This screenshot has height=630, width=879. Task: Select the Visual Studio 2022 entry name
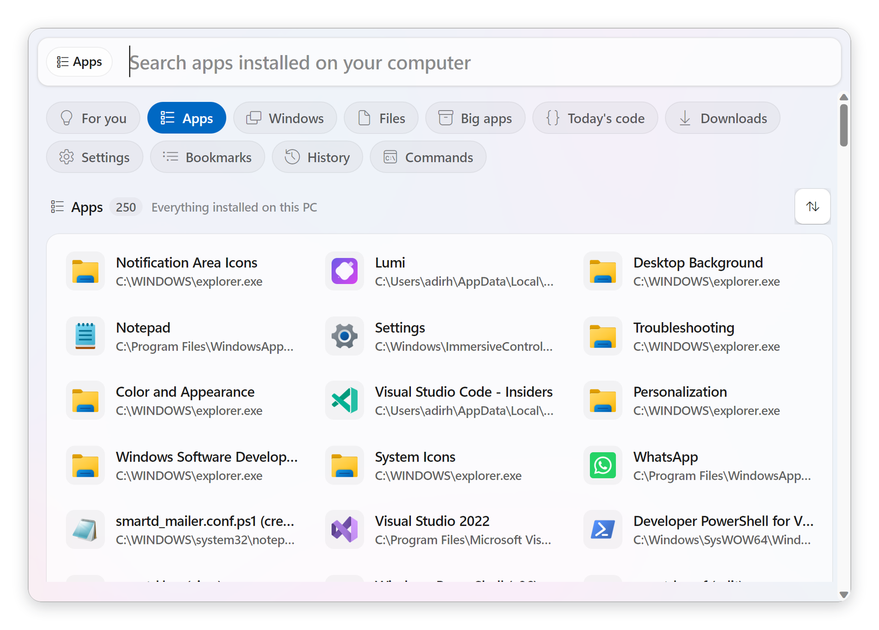pyautogui.click(x=432, y=521)
